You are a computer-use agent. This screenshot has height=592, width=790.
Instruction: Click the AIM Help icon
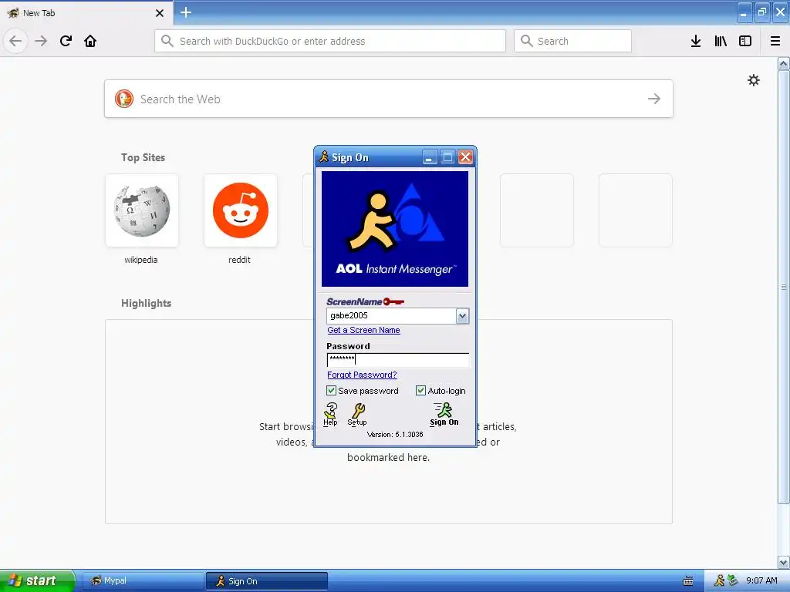coord(330,414)
